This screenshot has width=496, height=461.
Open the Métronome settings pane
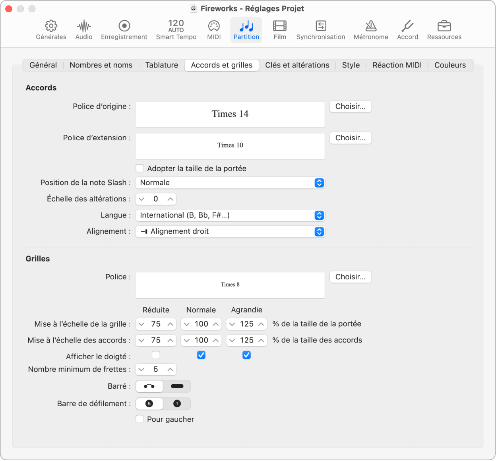pos(370,30)
